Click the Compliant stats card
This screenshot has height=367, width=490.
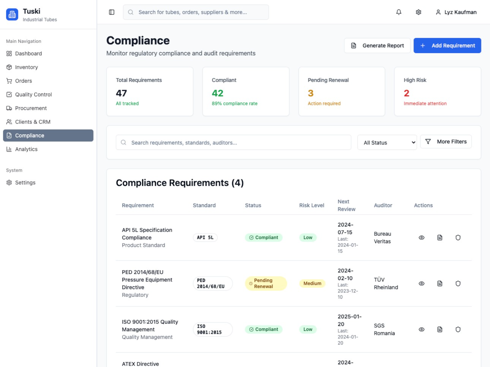[246, 92]
